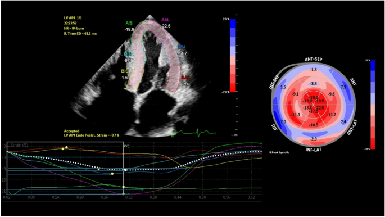Click the green ECG trace below echo image
This screenshot has height=217, width=385.
[x=194, y=133]
